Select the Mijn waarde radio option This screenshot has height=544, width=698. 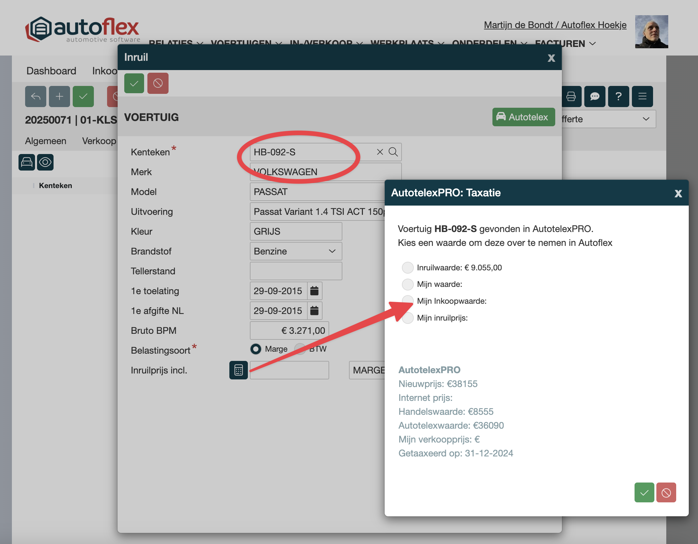tap(407, 284)
